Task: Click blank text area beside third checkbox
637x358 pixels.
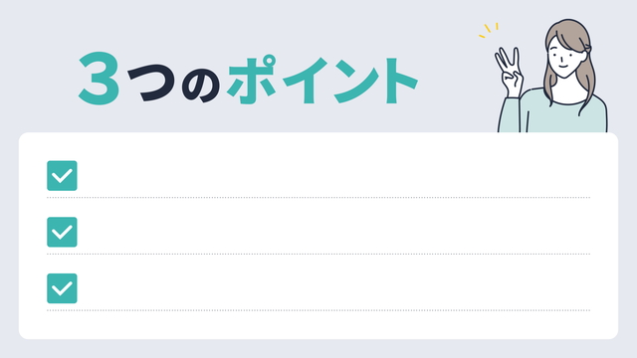Action: click(335, 288)
